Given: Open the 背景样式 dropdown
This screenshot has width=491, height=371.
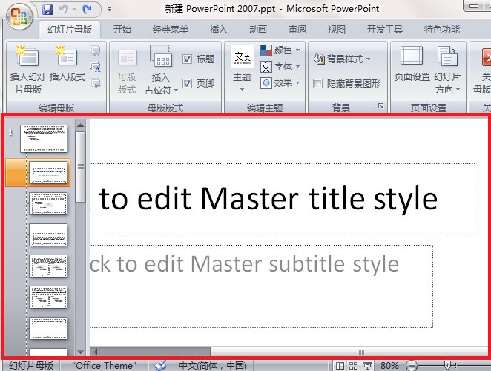Looking at the screenshot, I should point(342,59).
